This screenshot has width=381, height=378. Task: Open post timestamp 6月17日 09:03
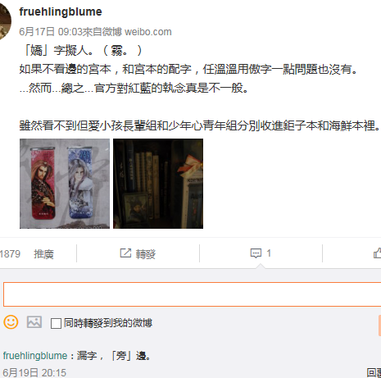click(51, 32)
